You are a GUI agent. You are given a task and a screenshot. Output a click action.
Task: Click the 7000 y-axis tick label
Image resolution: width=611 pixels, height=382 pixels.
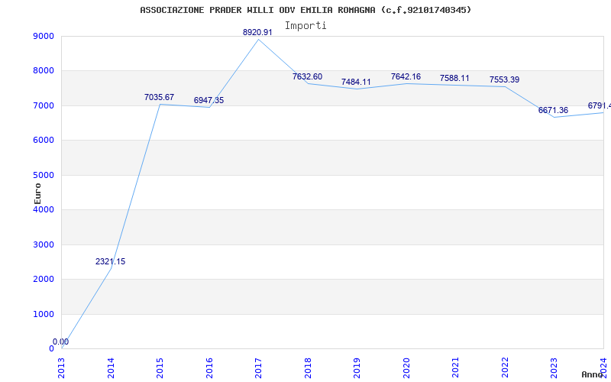point(44,106)
